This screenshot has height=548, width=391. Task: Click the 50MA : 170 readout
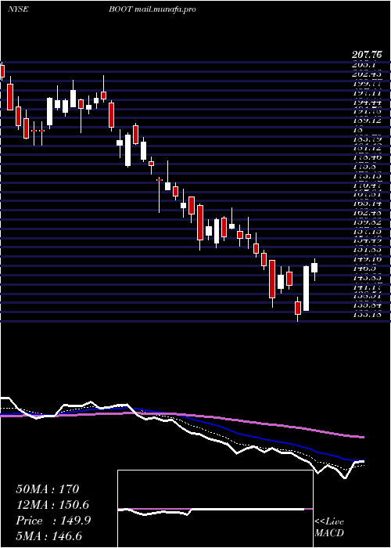(48, 489)
